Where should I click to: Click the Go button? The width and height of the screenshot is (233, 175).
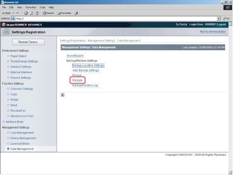point(226,19)
